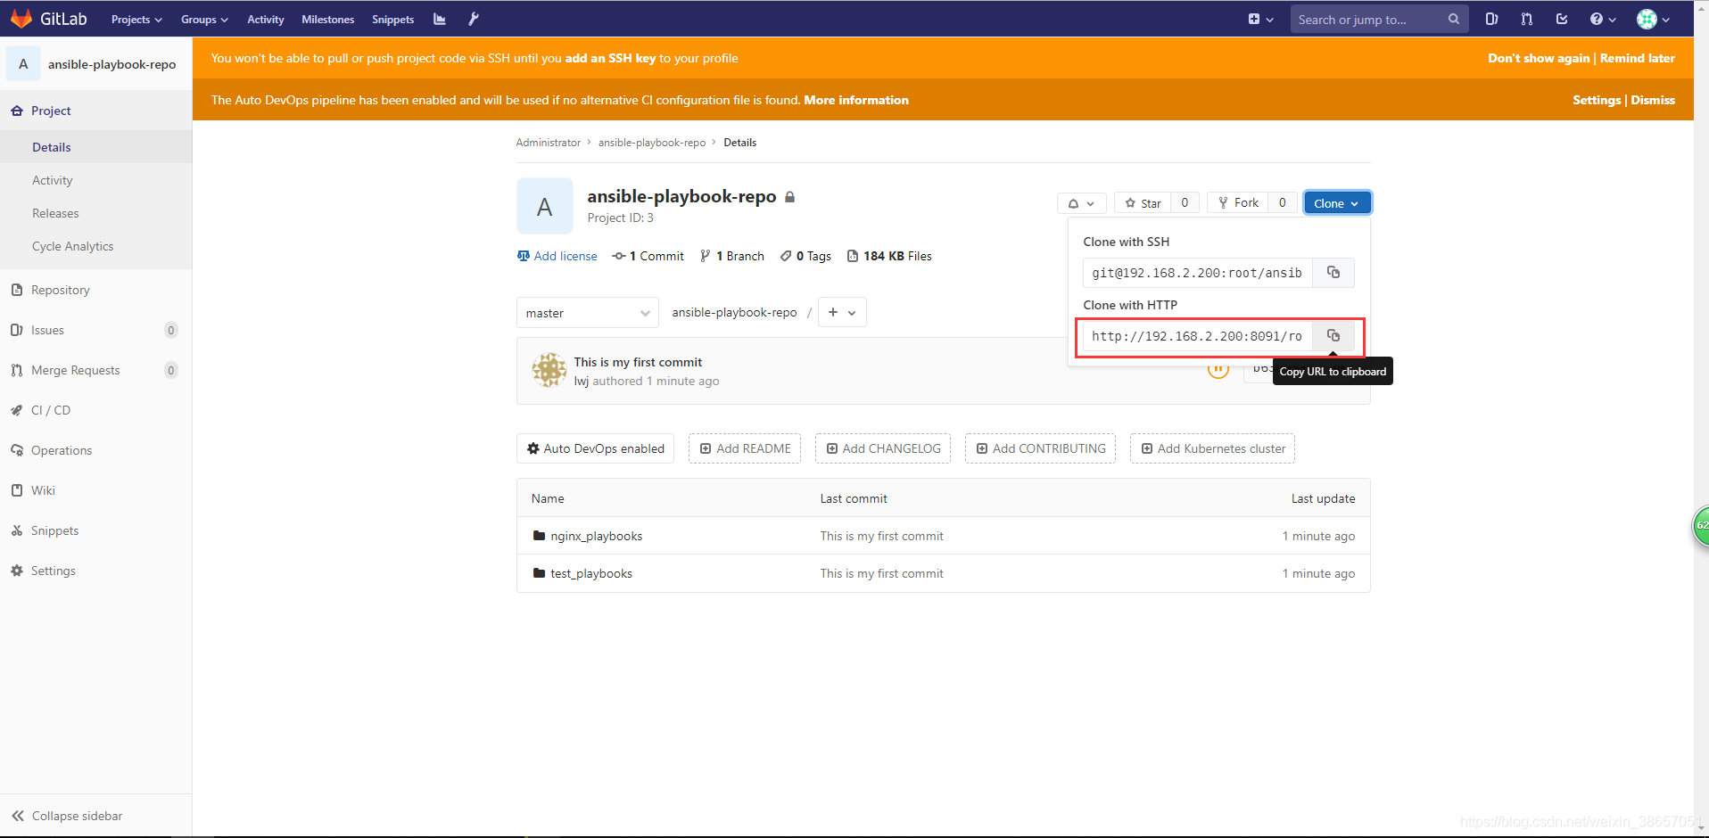Open the 184 KB Files link
The image size is (1709, 838).
point(889,256)
